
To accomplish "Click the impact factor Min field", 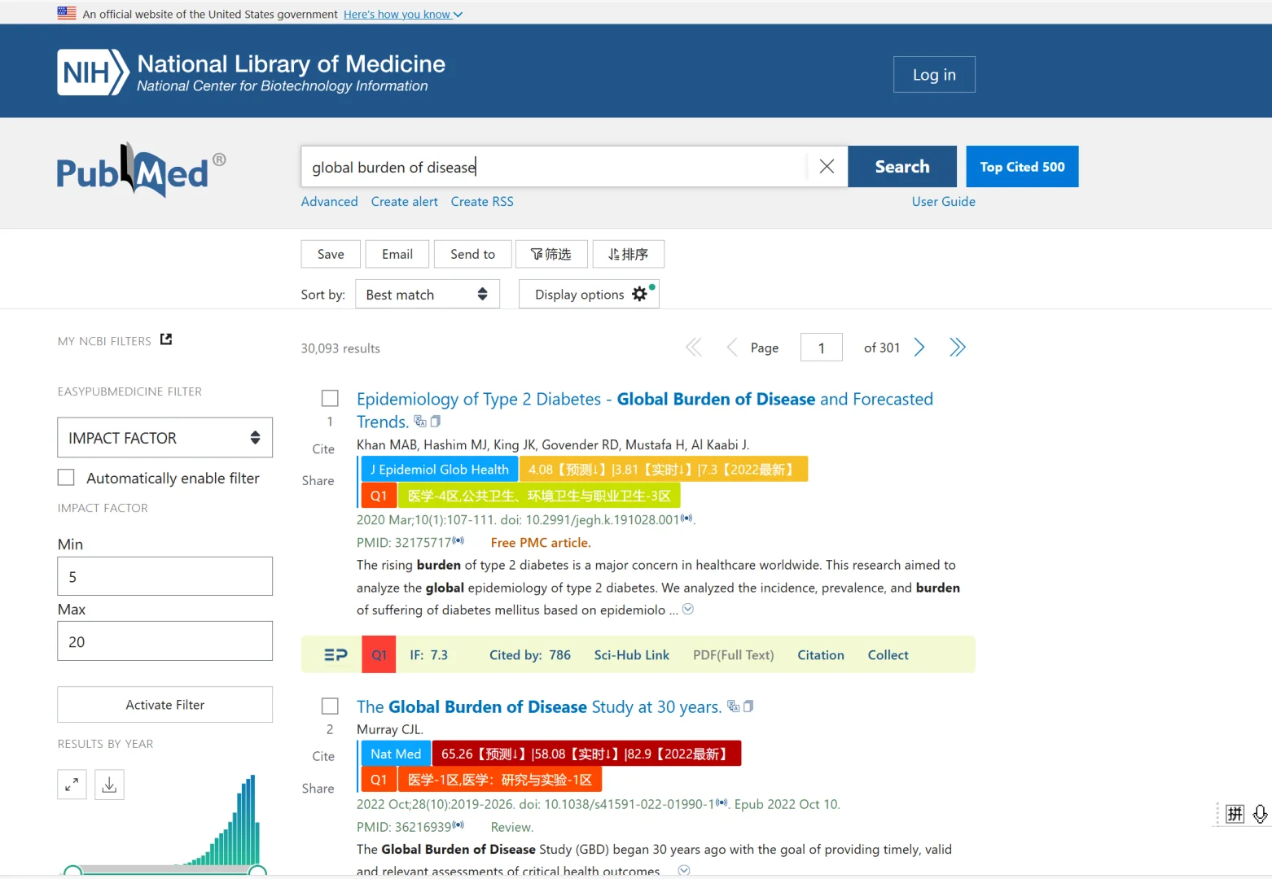I will [165, 576].
